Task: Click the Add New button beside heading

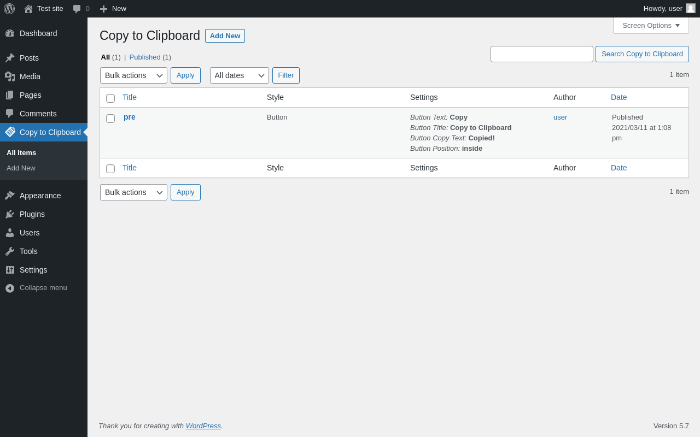Action: tap(225, 36)
